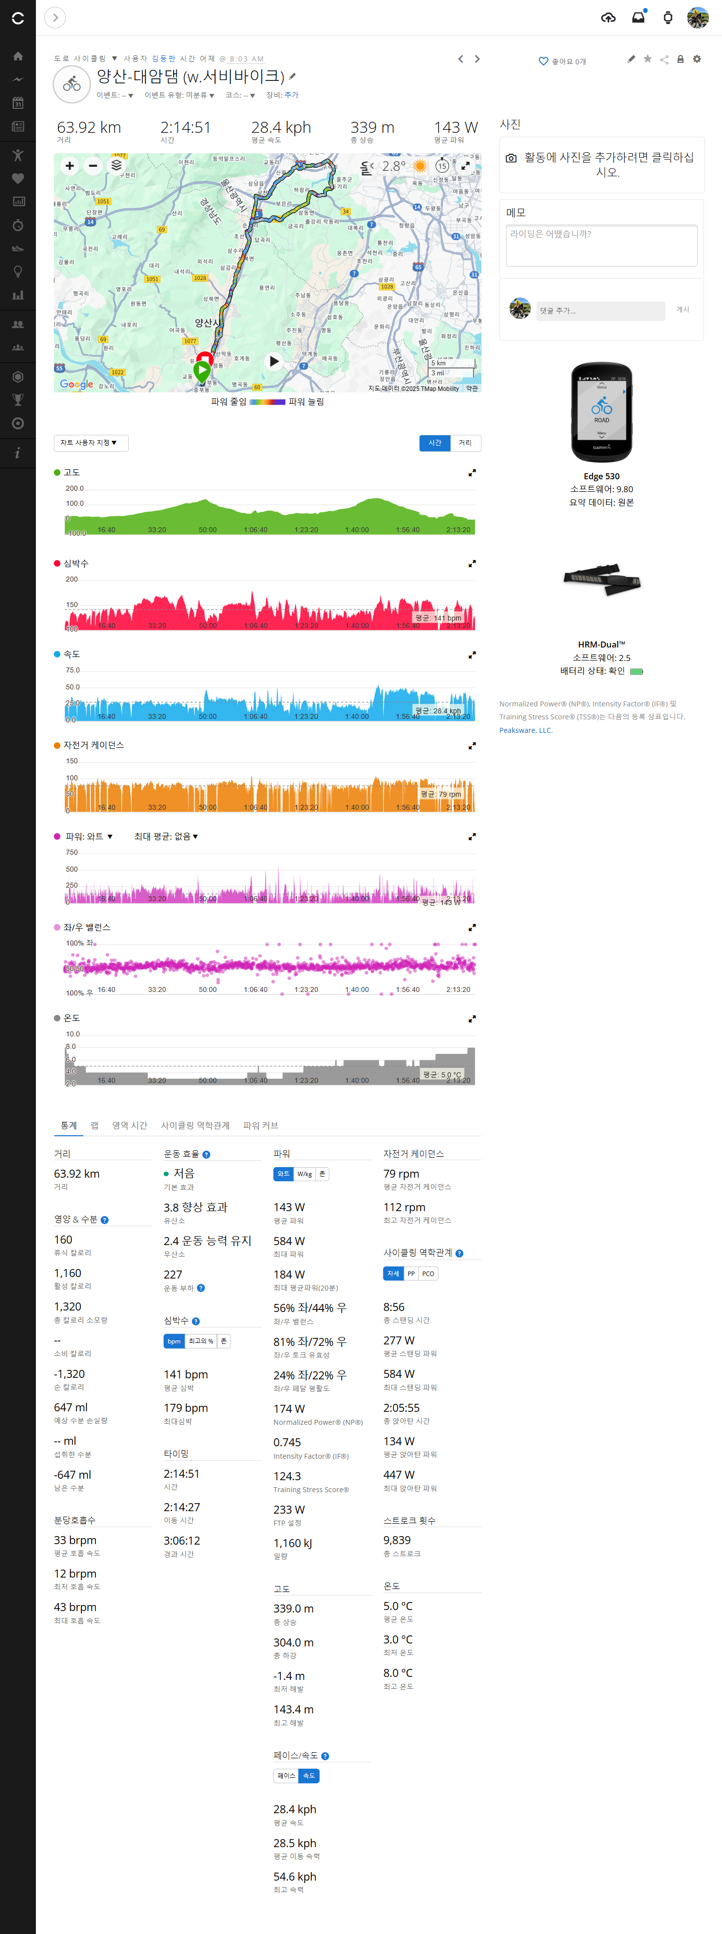Click the add photo prompt with camera
This screenshot has height=1934, width=722.
[x=602, y=164]
